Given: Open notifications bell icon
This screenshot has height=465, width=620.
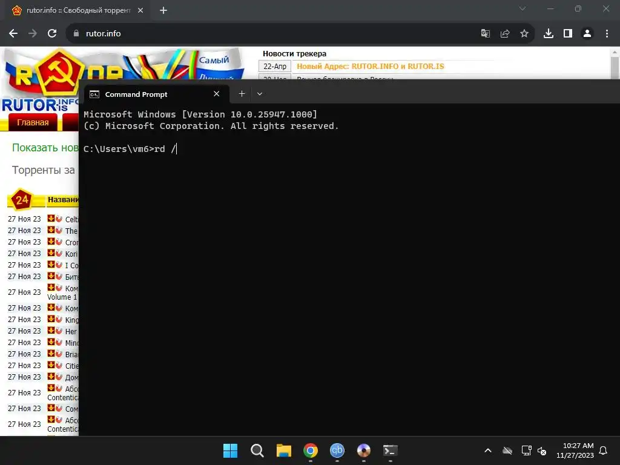Looking at the screenshot, I should click(603, 450).
